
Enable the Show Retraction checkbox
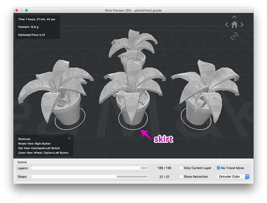(182, 177)
